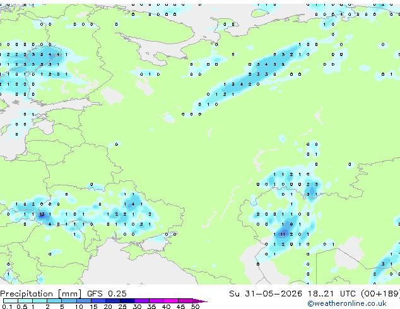Click the precipitation value 13 on the map
This screenshot has height=309, width=400.
[42, 214]
